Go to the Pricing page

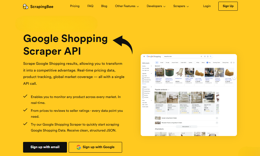75,6
